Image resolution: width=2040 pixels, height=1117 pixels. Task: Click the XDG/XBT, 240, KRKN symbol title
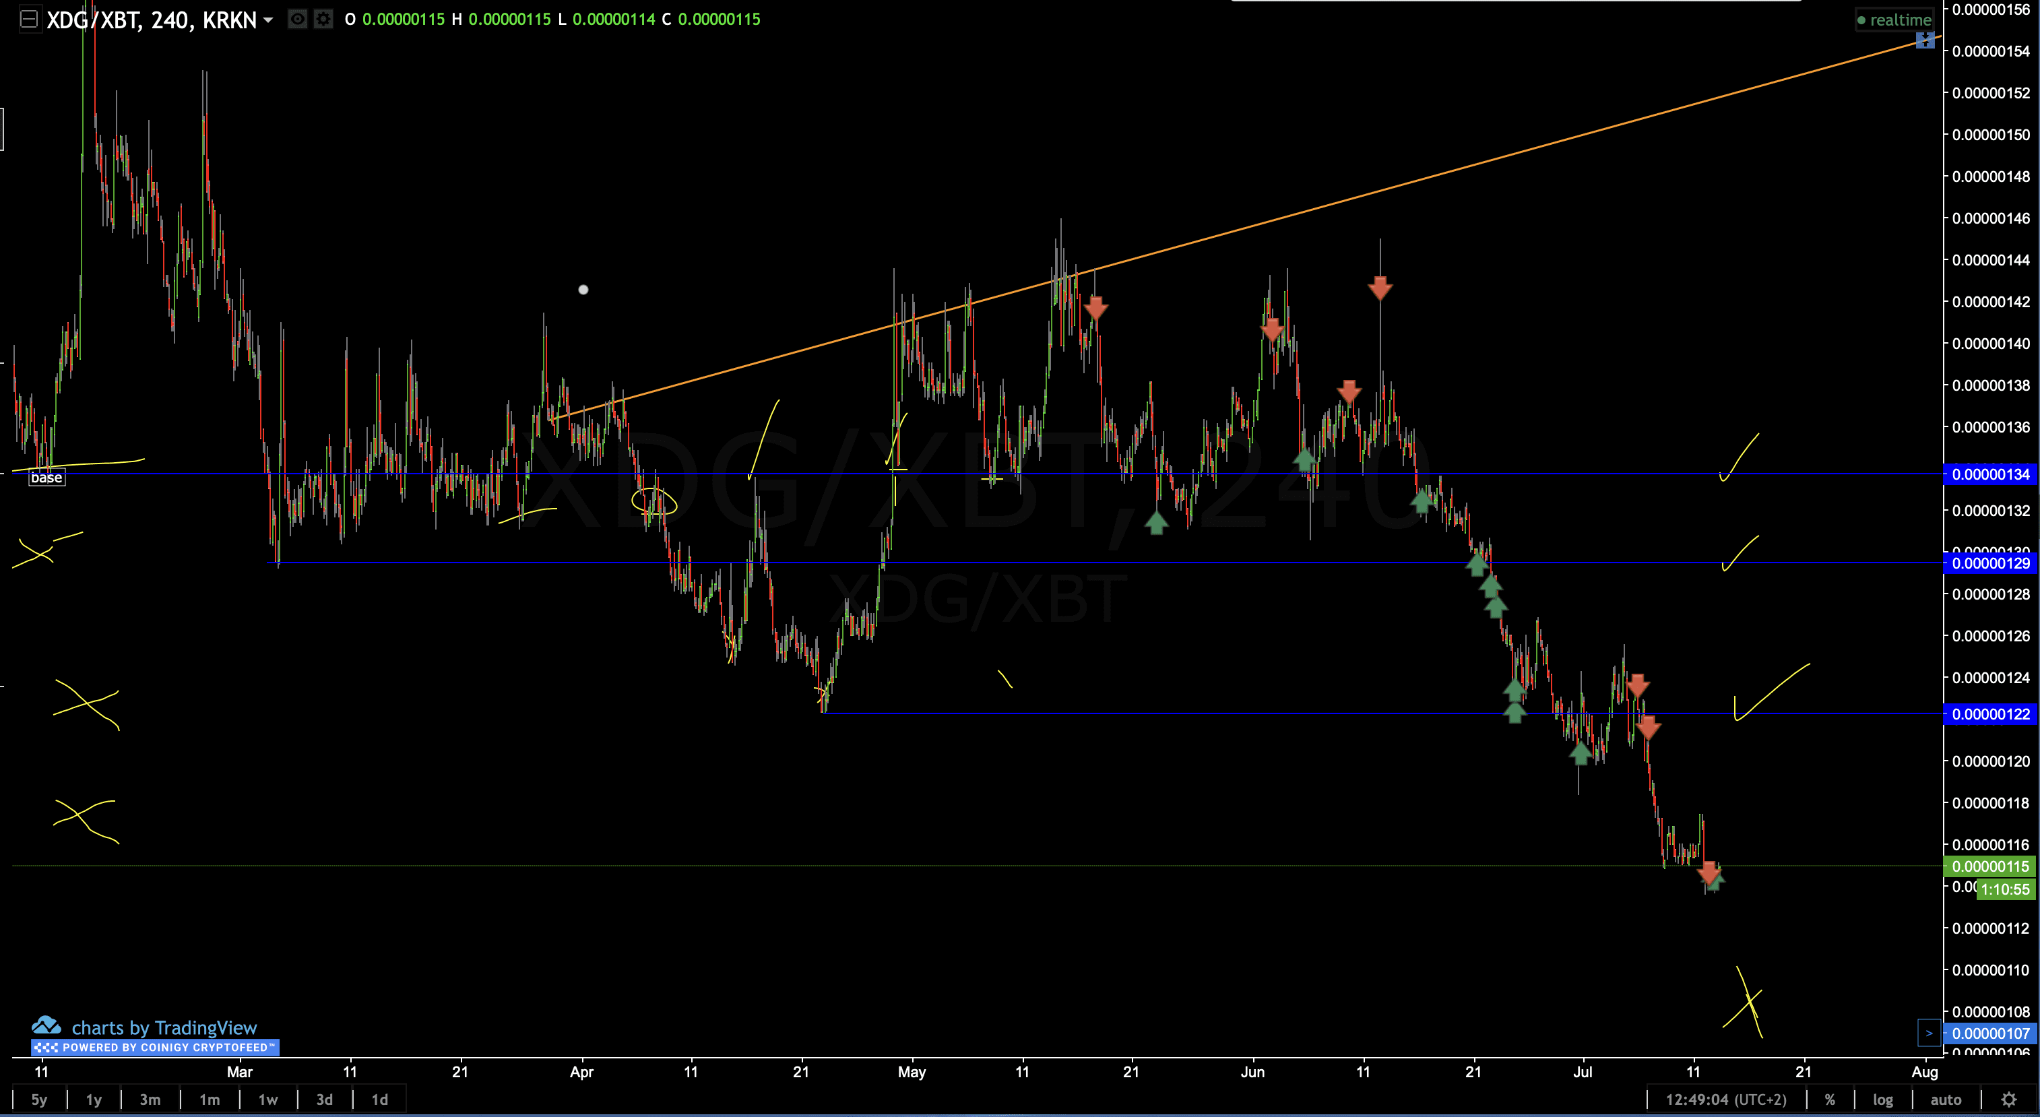point(152,20)
